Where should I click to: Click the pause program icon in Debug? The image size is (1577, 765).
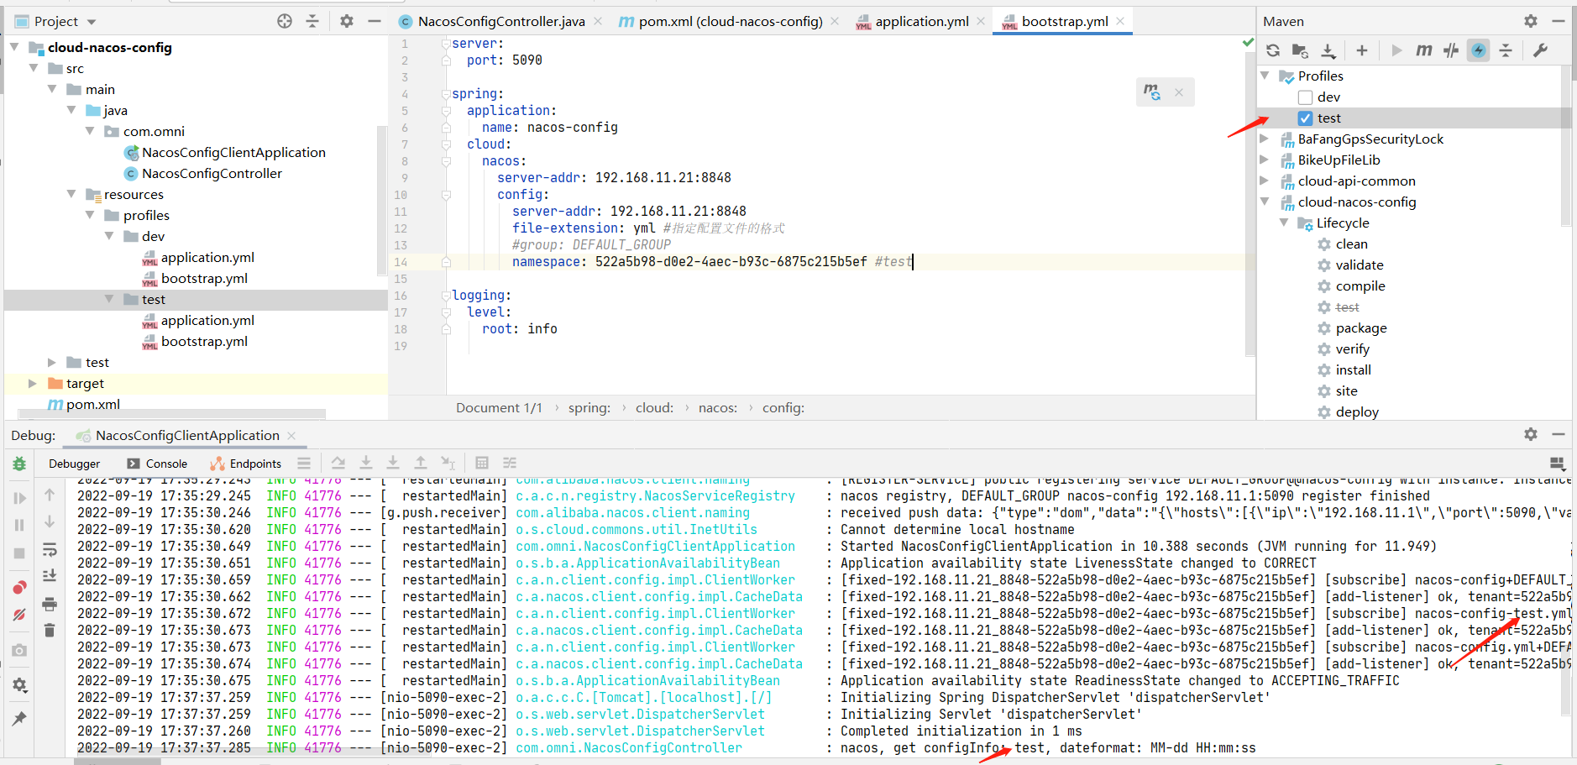click(x=19, y=525)
